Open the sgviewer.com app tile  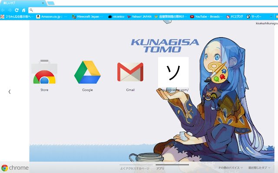[x=173, y=72]
